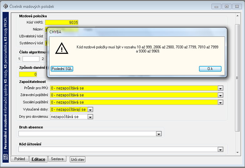Viewport: 245px width, 168px height.
Task: Open the Vyloučené doby dropdown arrow
Action: [x=90, y=110]
